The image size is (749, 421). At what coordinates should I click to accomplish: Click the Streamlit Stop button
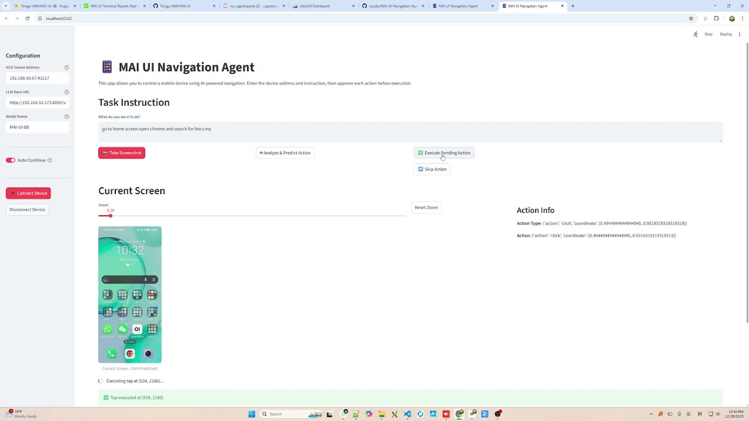(708, 34)
